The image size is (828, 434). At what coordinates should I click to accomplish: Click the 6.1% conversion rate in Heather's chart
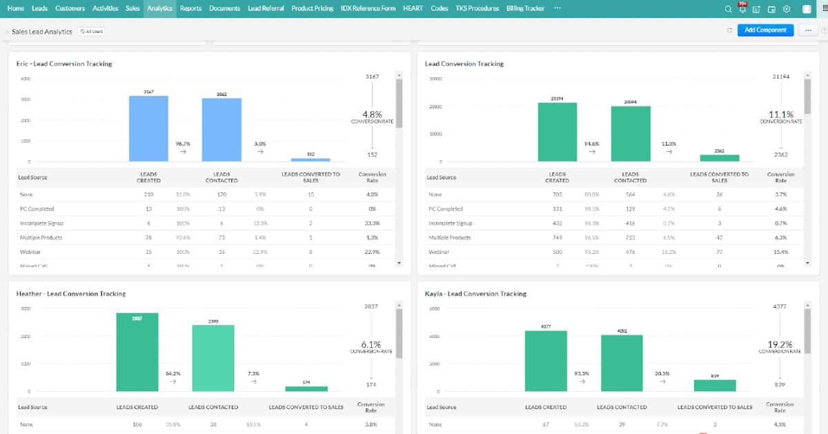[x=372, y=344]
